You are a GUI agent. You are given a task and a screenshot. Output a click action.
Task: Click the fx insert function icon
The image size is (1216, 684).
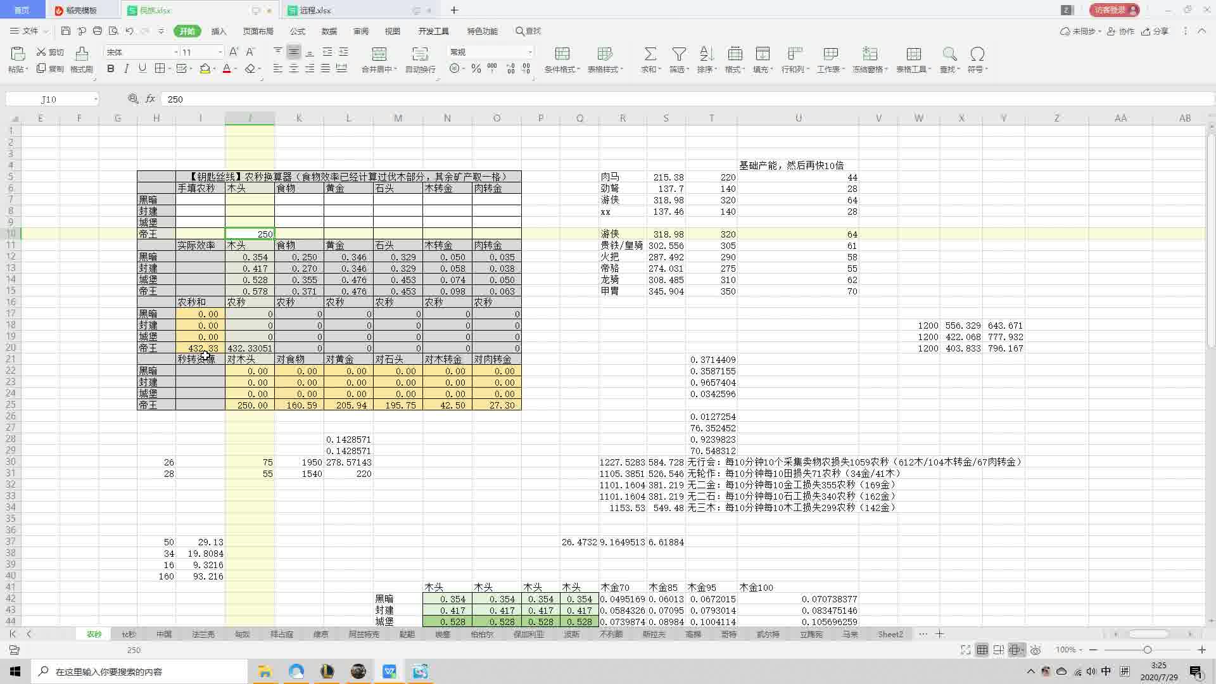[150, 99]
